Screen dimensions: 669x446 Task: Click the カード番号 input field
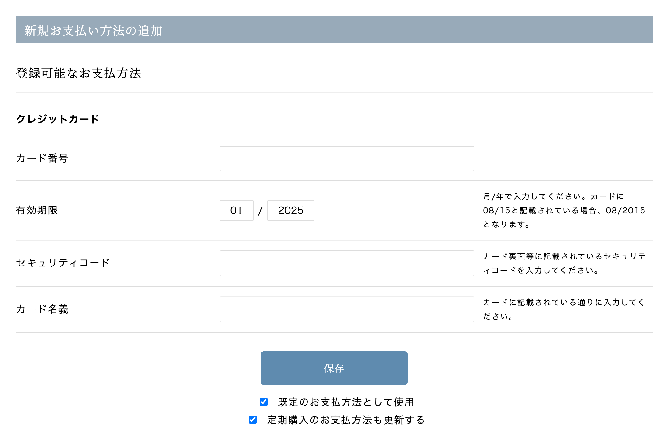(x=347, y=159)
